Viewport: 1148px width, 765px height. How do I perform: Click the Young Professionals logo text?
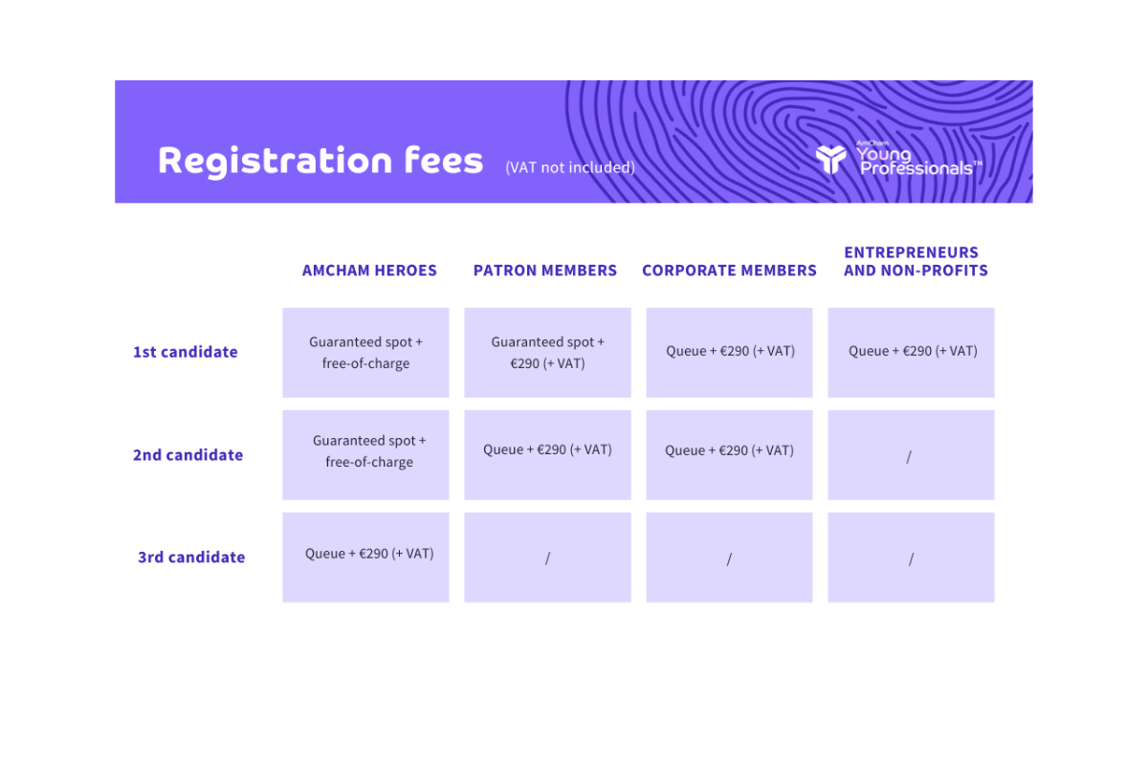(x=918, y=159)
